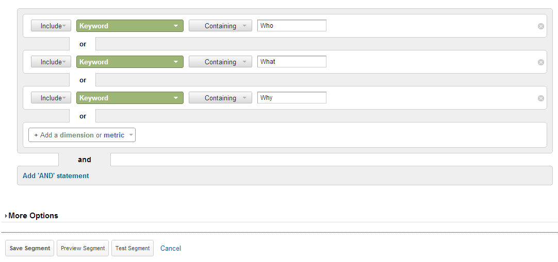
Task: Remove the 'Who' keyword condition
Action: click(541, 26)
